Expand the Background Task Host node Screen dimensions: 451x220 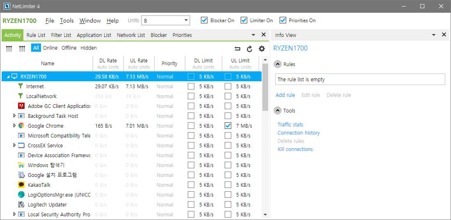14,116
